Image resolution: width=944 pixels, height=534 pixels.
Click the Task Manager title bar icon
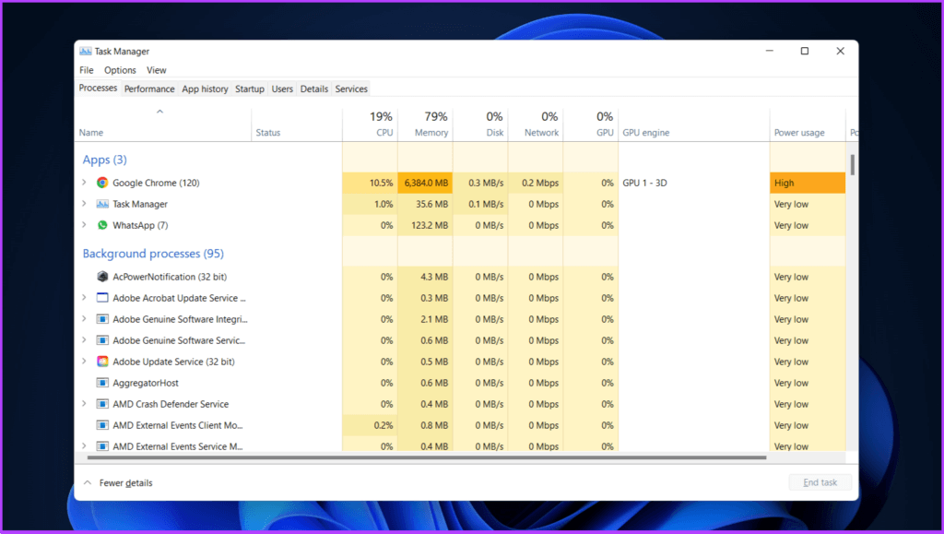(86, 51)
